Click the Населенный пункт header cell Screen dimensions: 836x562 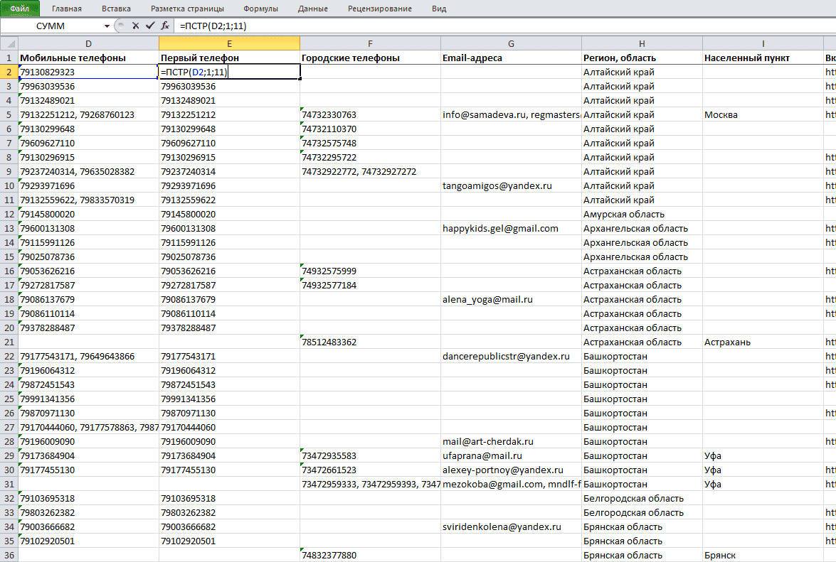coord(763,58)
